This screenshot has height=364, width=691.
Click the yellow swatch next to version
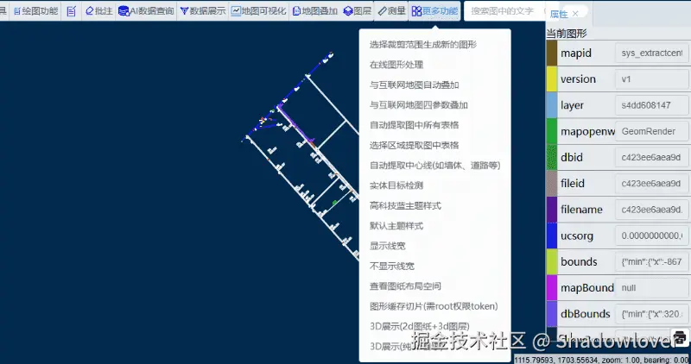click(552, 79)
